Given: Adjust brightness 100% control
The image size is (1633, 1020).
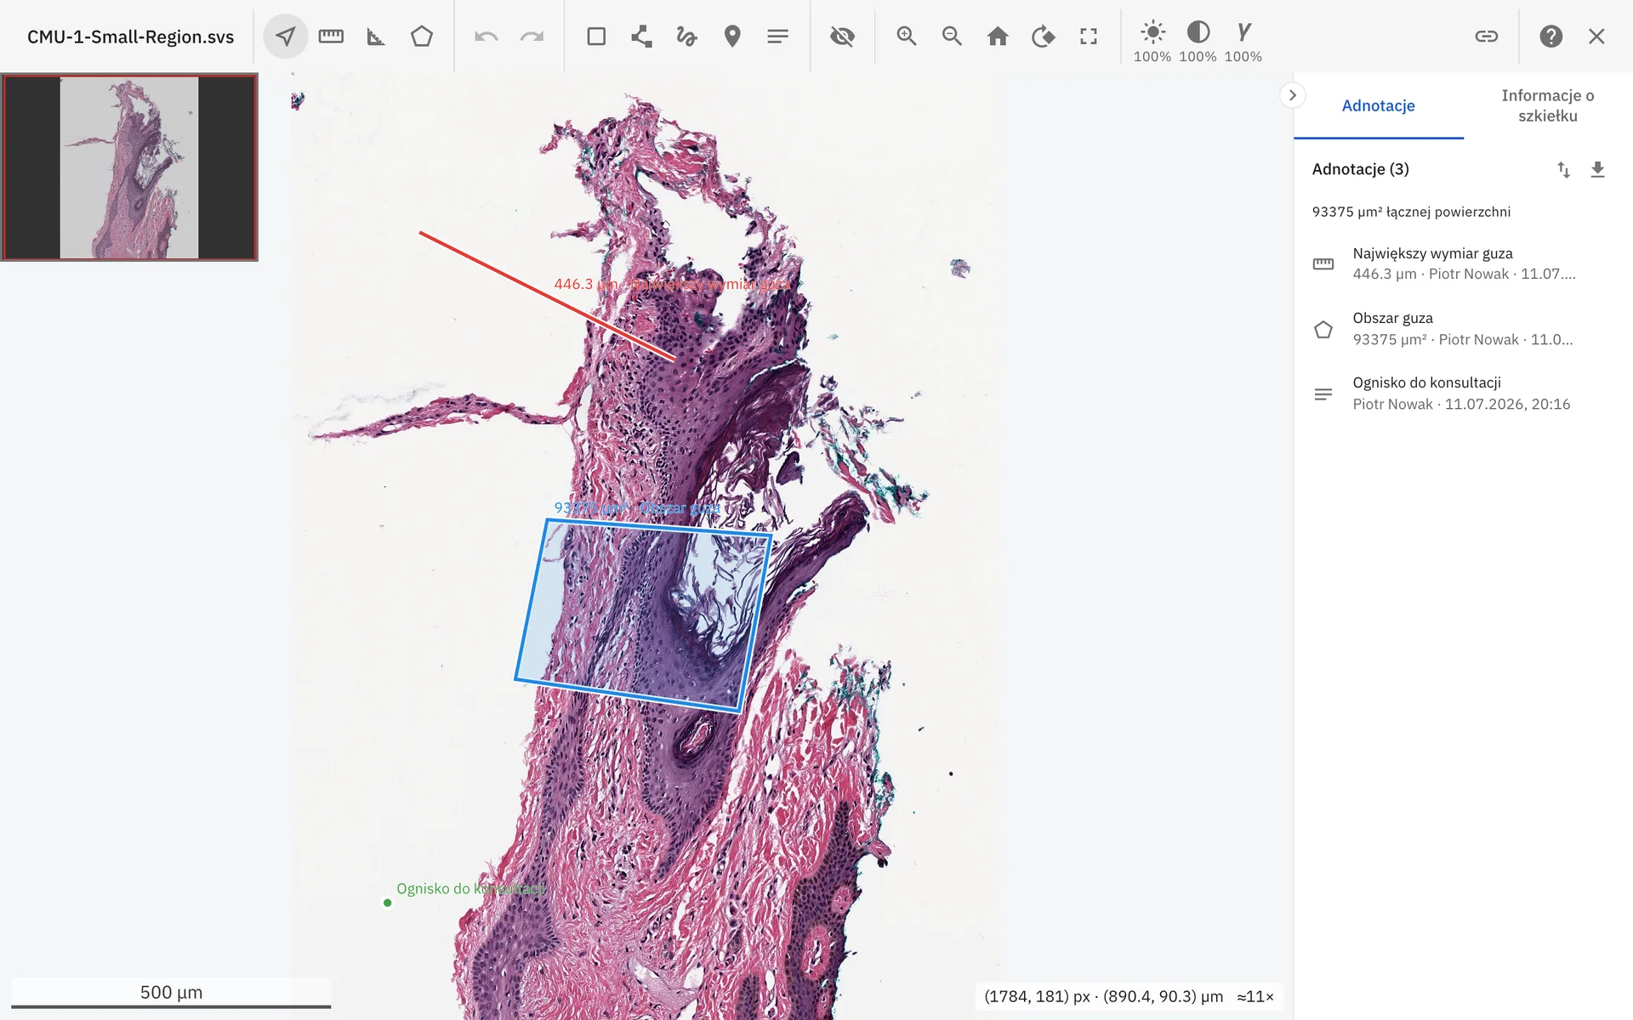Looking at the screenshot, I should [1152, 42].
